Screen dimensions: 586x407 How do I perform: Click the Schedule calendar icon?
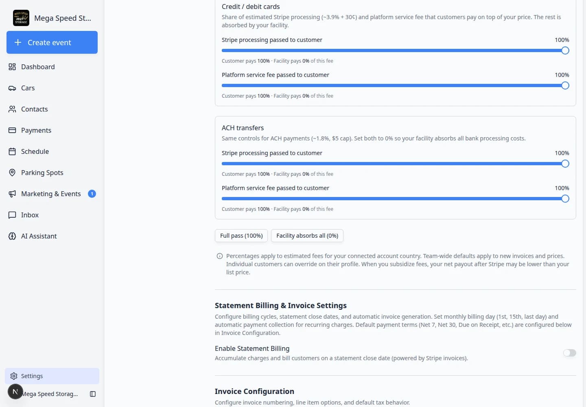click(12, 151)
